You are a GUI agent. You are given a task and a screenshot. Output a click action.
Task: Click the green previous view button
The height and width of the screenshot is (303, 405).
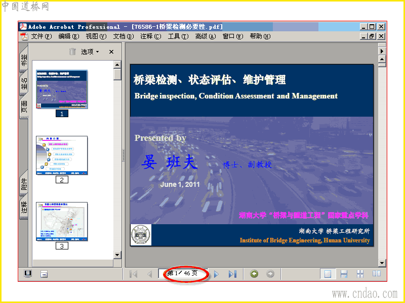click(x=254, y=274)
